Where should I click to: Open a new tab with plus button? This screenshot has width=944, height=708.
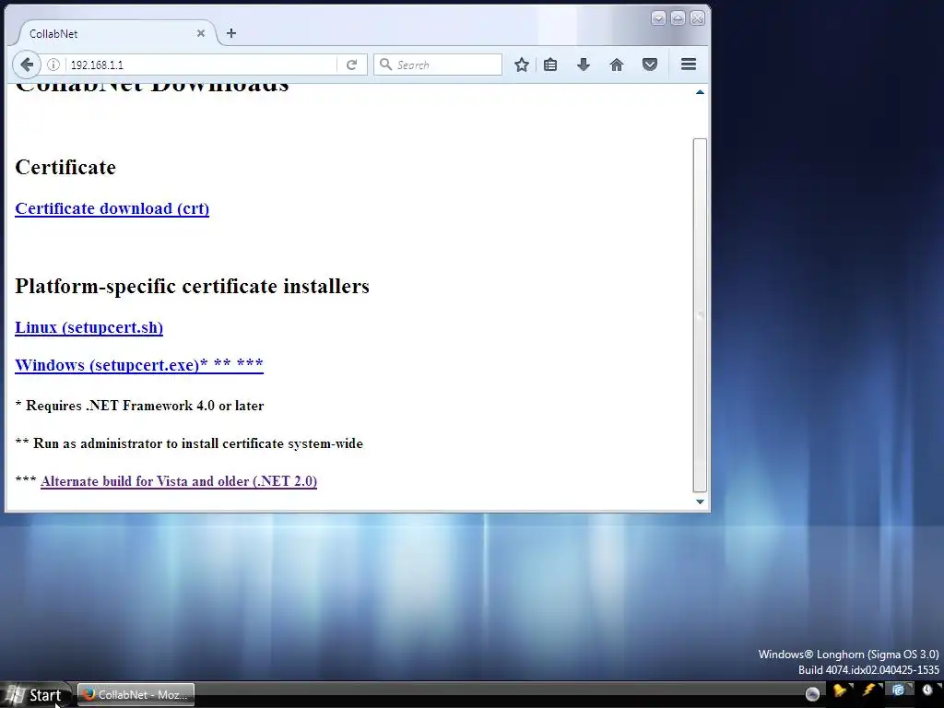tap(231, 33)
